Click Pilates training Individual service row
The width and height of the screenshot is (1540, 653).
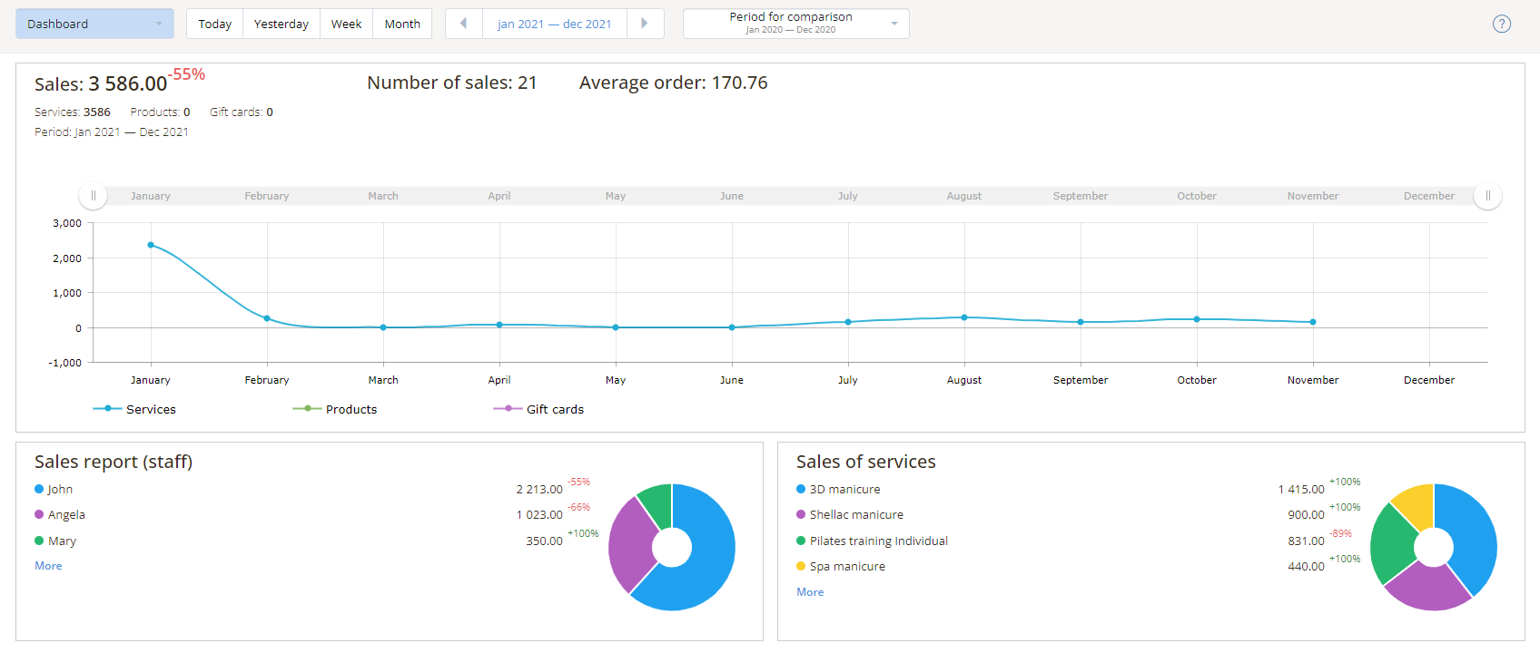pos(878,541)
